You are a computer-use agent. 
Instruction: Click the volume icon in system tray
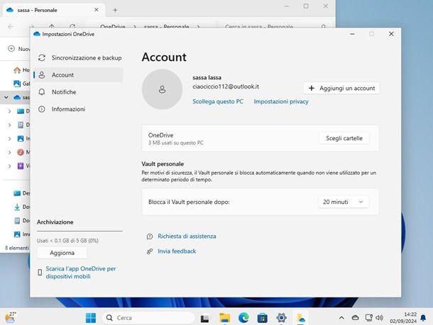(x=380, y=318)
